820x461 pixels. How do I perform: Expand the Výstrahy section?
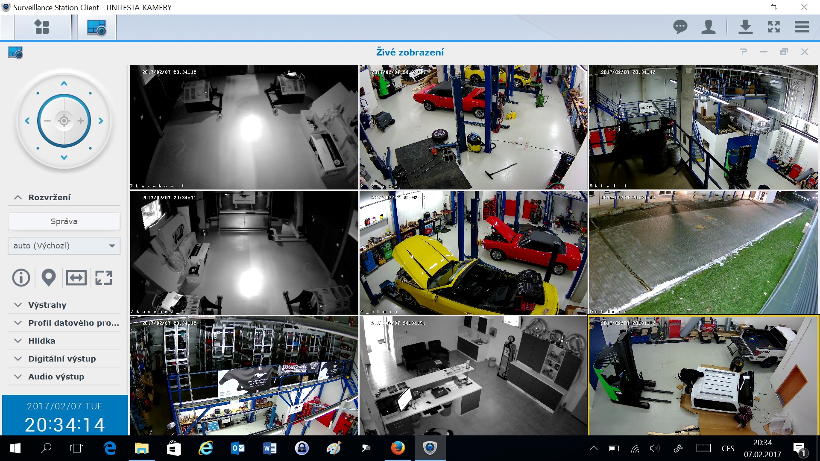(x=47, y=305)
